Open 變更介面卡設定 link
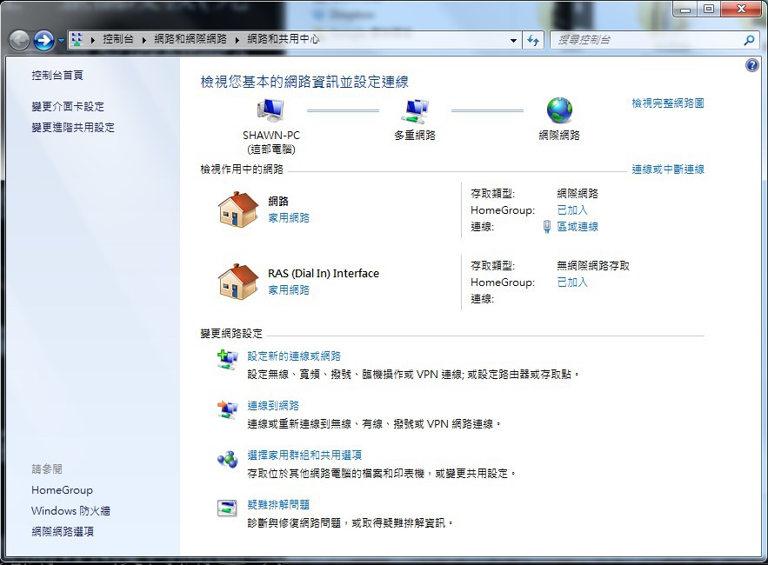 (x=68, y=106)
